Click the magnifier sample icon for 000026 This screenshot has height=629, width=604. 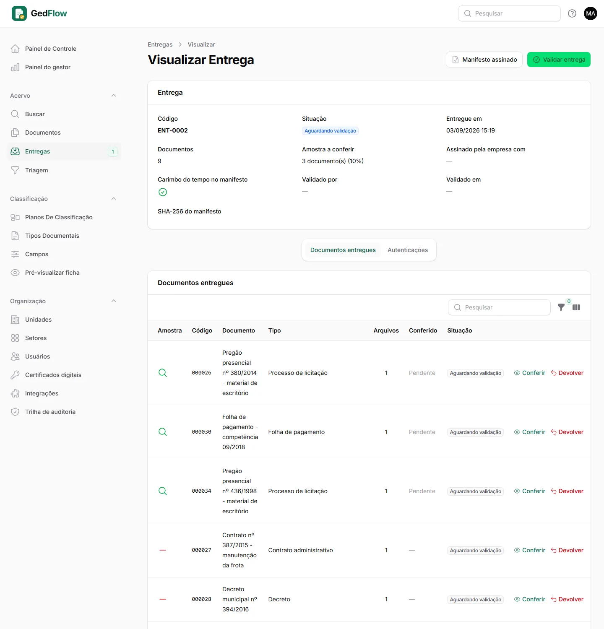pos(163,373)
